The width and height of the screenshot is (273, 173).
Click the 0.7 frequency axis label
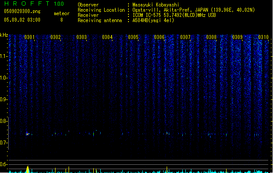3,143
